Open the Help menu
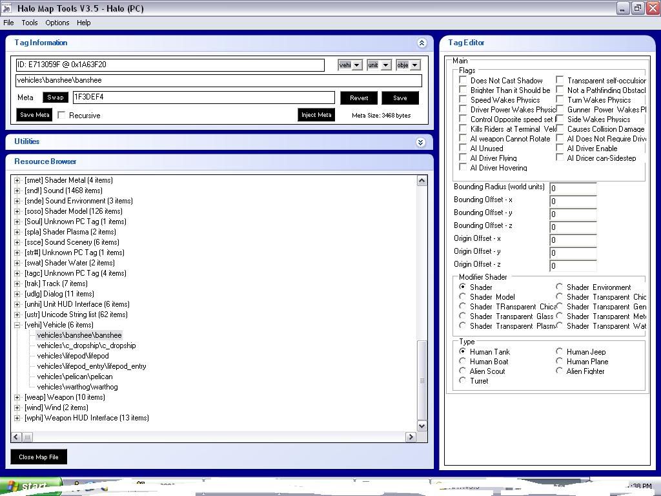 [x=83, y=23]
